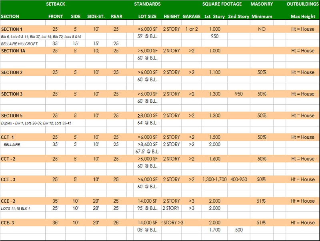Click Ht = House in SECTION 2 row

(x=303, y=72)
